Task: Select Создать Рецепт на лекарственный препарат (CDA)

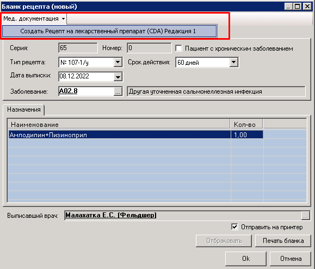Action: coord(109,31)
